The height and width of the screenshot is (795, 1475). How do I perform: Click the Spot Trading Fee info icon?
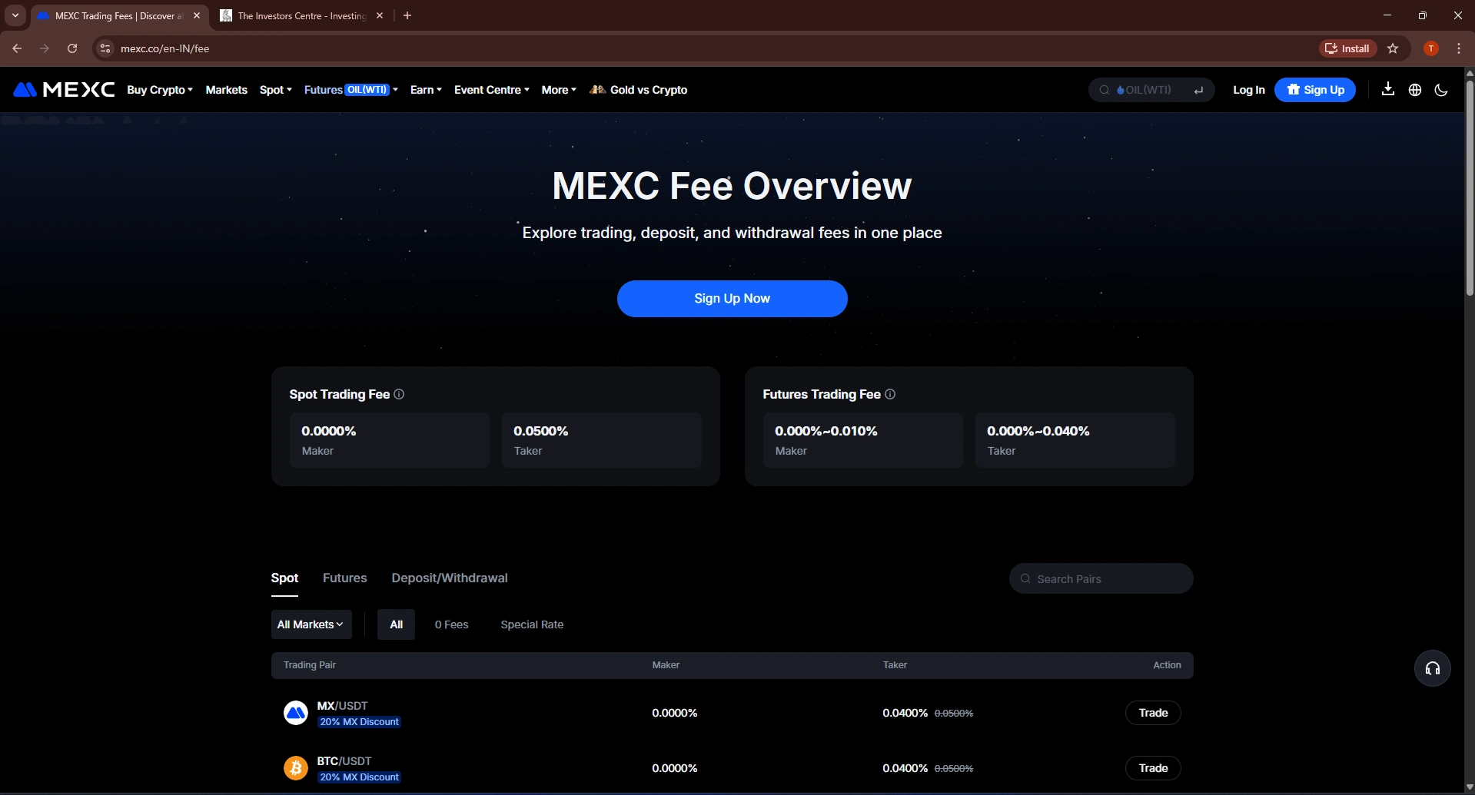[399, 394]
